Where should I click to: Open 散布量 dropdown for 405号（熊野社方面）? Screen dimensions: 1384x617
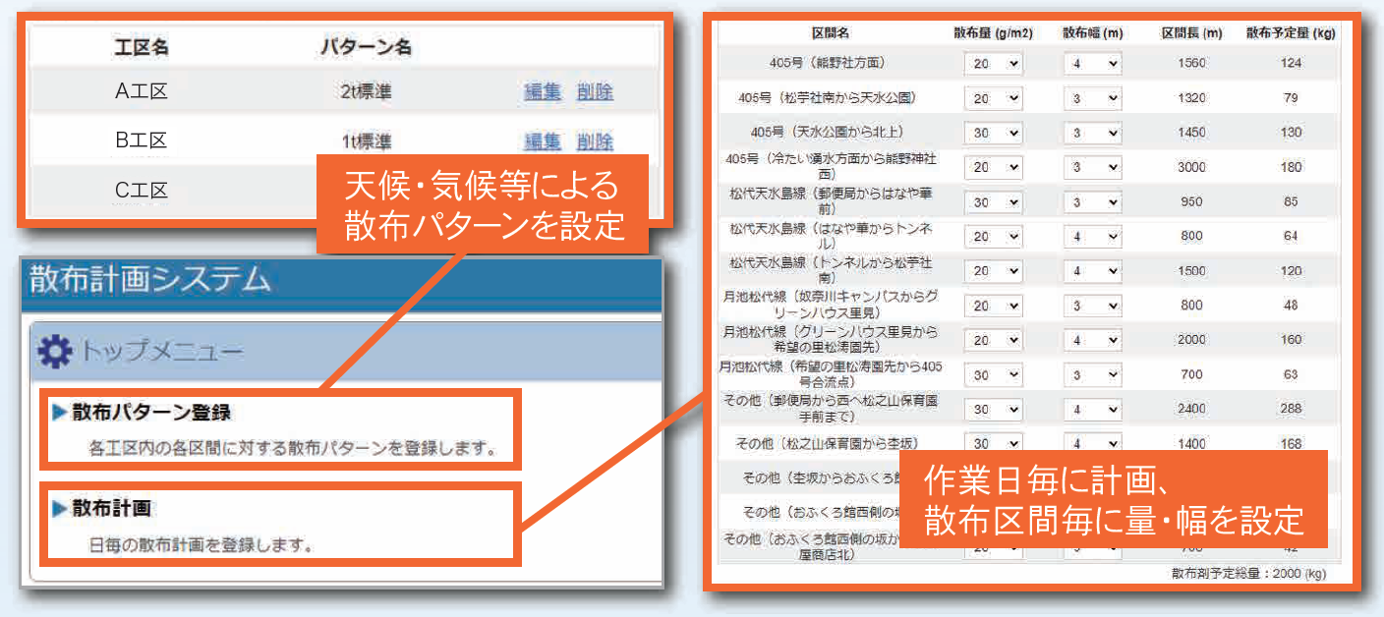[x=993, y=64]
